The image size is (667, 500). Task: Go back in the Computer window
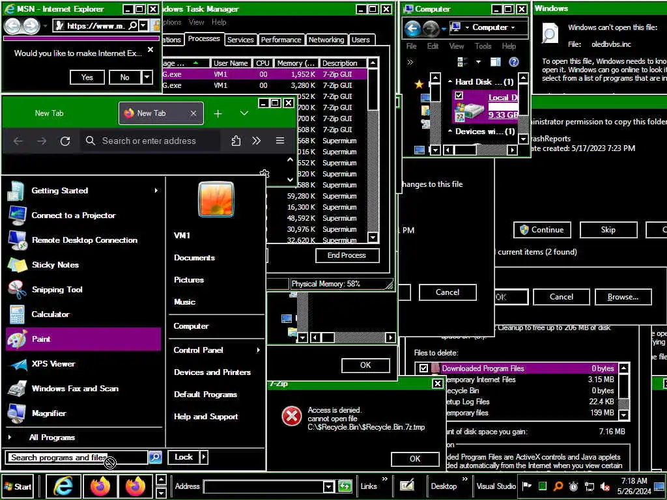[412, 28]
